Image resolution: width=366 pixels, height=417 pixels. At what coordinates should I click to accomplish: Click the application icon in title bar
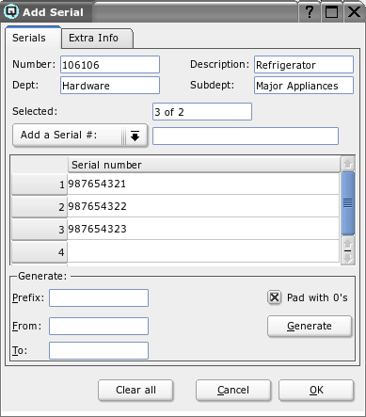pos(11,11)
